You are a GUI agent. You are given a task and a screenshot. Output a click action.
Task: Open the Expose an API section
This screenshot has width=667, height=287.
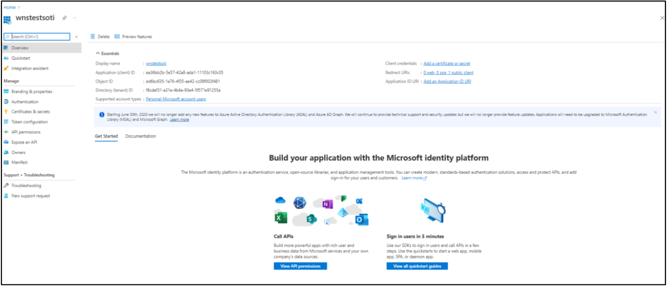tap(24, 142)
